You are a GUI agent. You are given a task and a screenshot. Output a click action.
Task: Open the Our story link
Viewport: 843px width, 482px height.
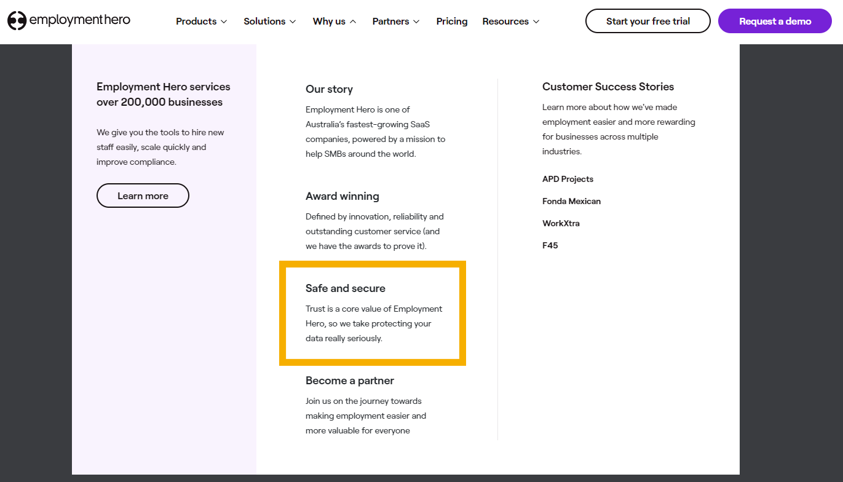(x=329, y=89)
